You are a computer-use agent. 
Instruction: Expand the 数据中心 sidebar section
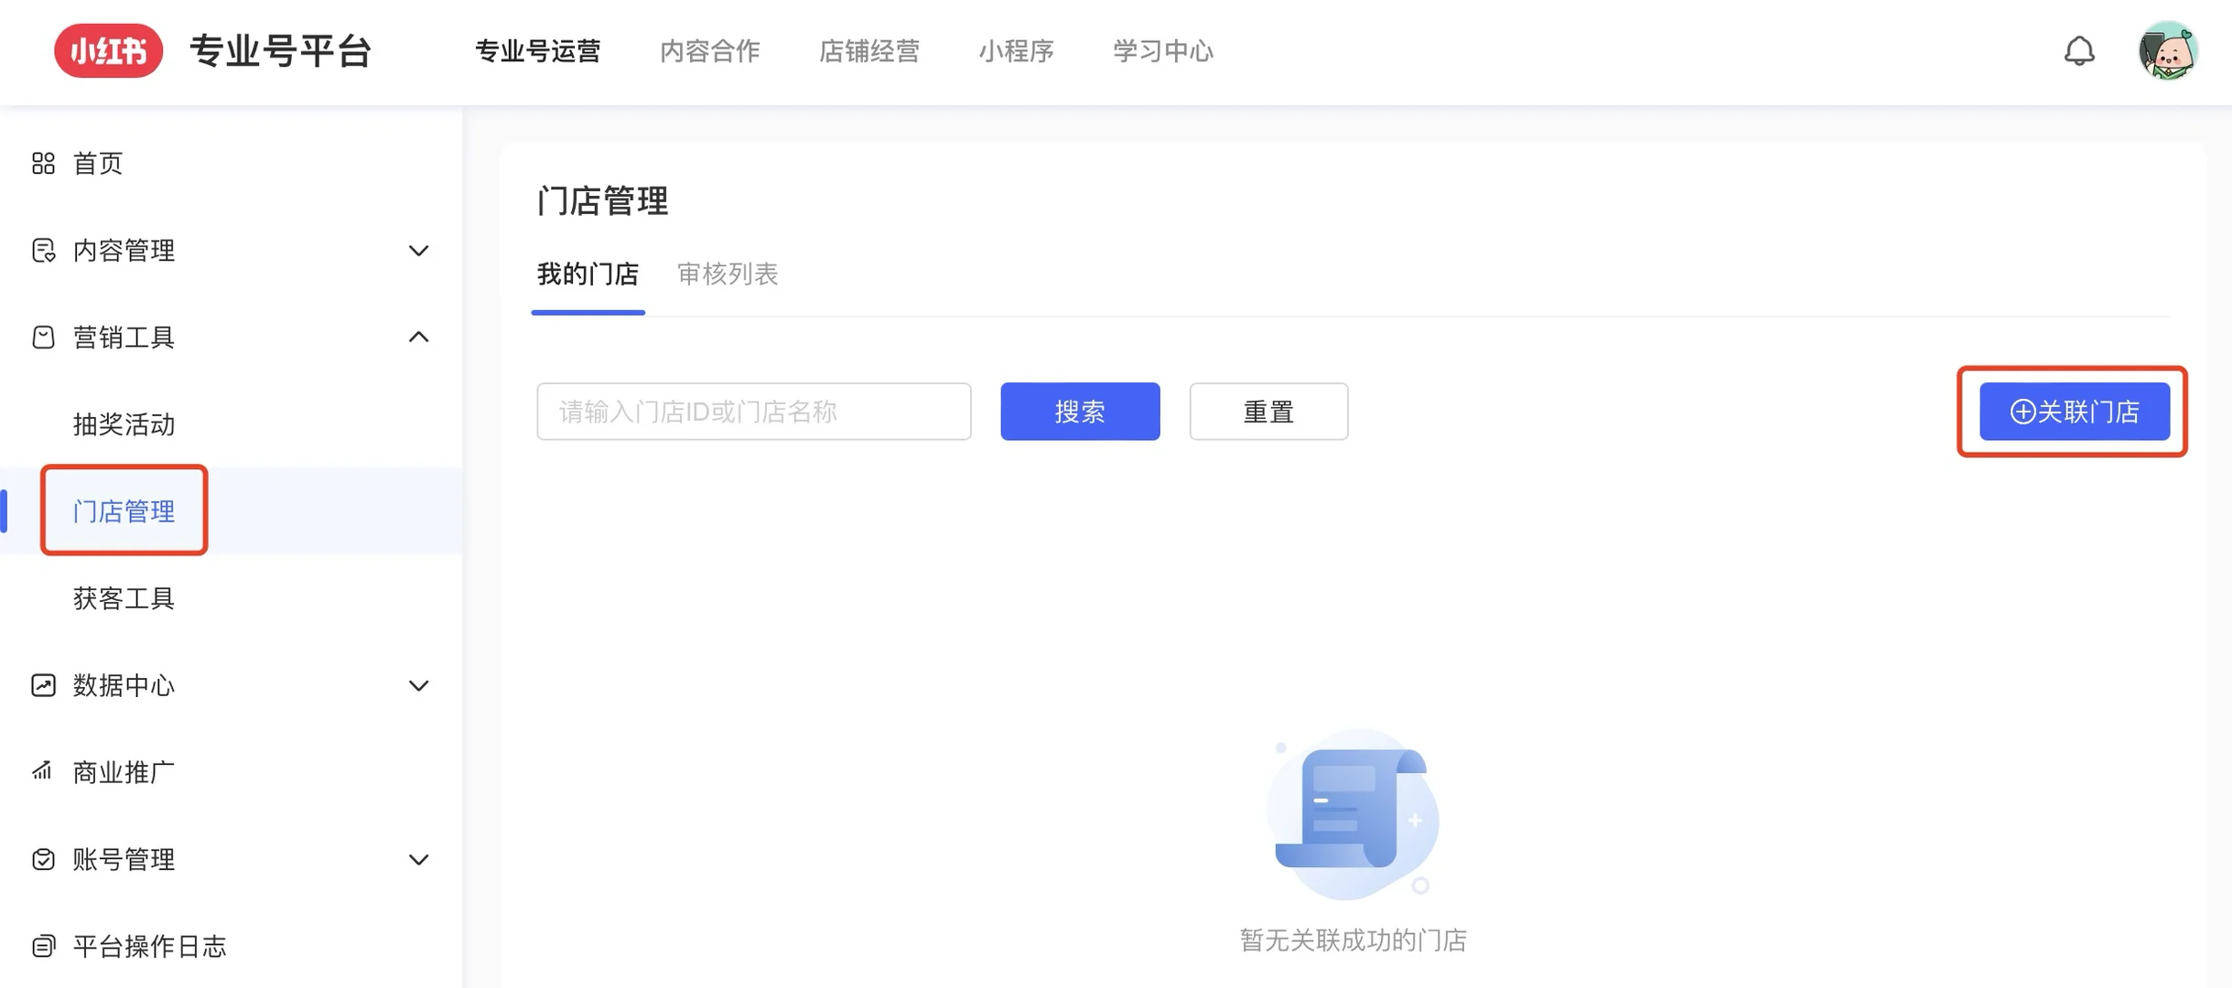pyautogui.click(x=419, y=684)
